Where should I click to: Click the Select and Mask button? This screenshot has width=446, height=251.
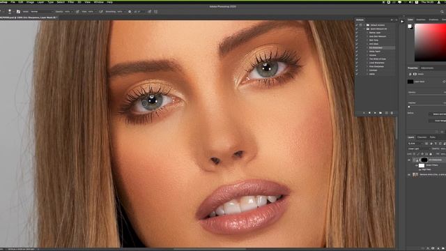pyautogui.click(x=438, y=114)
